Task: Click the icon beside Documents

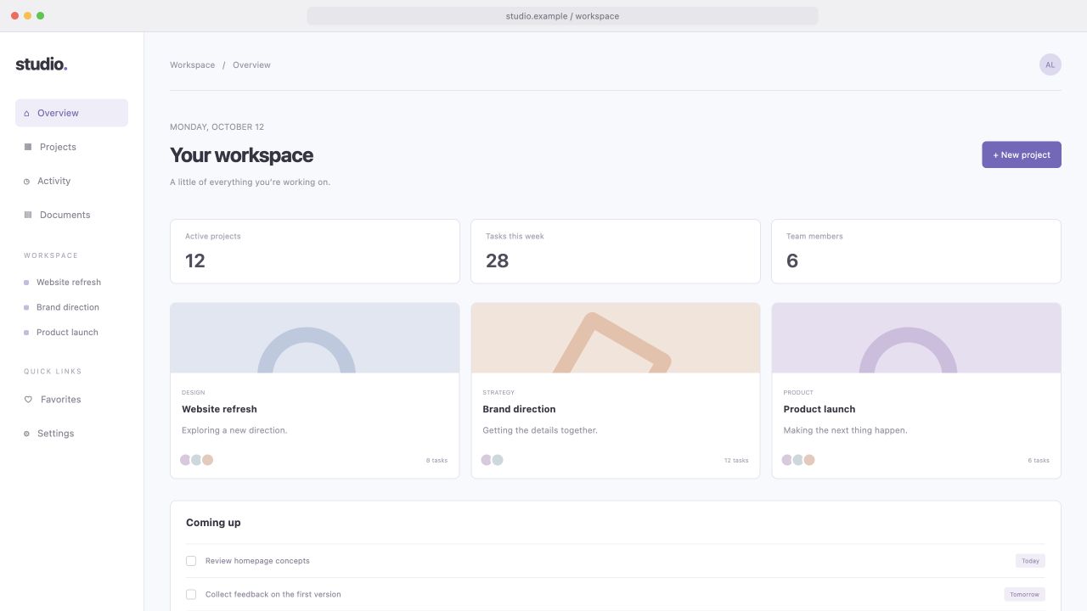Action: pyautogui.click(x=28, y=215)
